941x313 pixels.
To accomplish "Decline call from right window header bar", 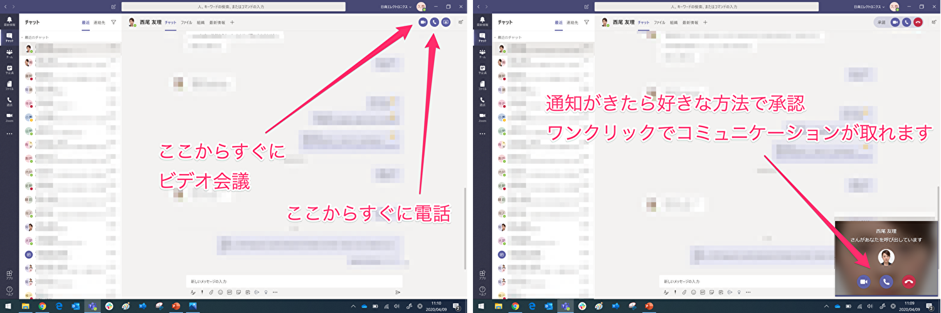I will 918,22.
